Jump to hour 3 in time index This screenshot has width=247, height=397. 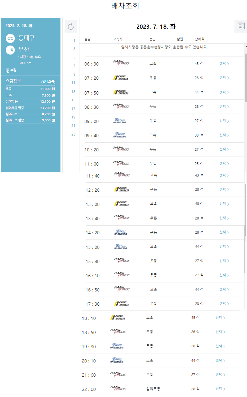(74, 49)
